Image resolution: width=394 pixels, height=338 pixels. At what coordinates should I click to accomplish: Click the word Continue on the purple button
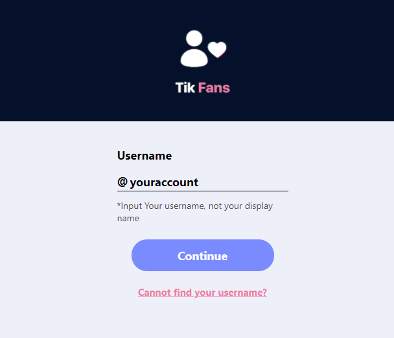[x=203, y=256]
